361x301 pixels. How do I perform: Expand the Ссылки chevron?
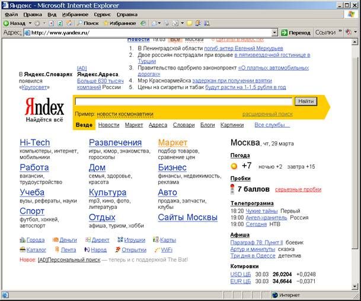tap(340, 31)
